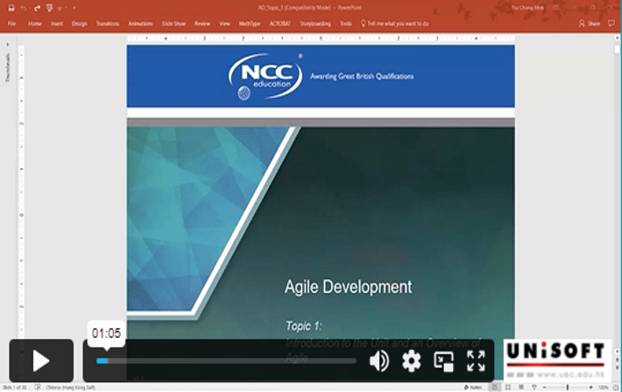Click the UNISOFT logo
This screenshot has width=622, height=392.
click(557, 360)
